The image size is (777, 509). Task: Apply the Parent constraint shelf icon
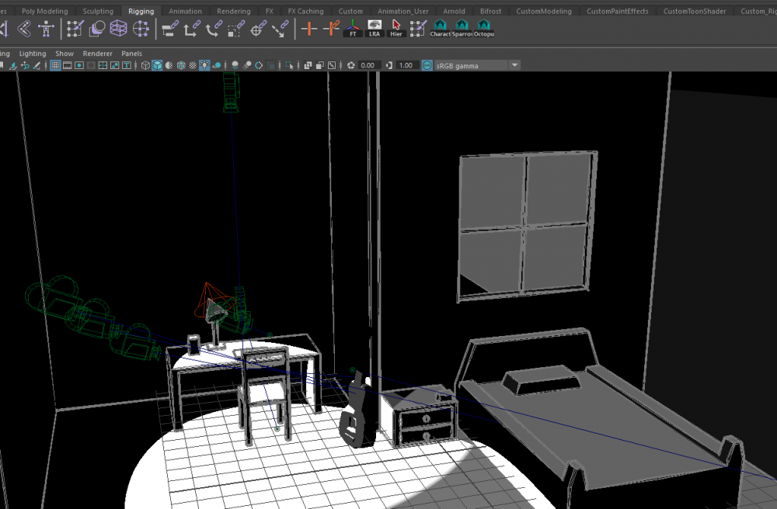point(169,29)
